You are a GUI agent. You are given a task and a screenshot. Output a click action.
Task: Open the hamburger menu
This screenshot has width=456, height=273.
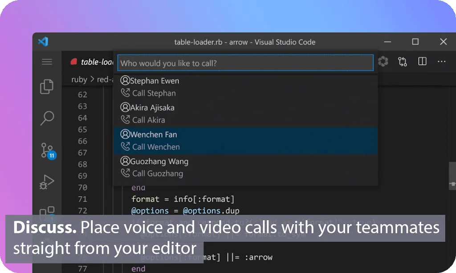click(x=46, y=62)
